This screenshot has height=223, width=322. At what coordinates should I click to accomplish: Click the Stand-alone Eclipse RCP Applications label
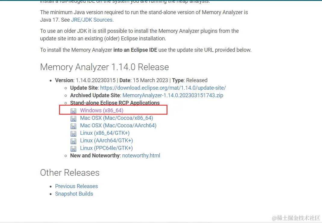tap(115, 103)
